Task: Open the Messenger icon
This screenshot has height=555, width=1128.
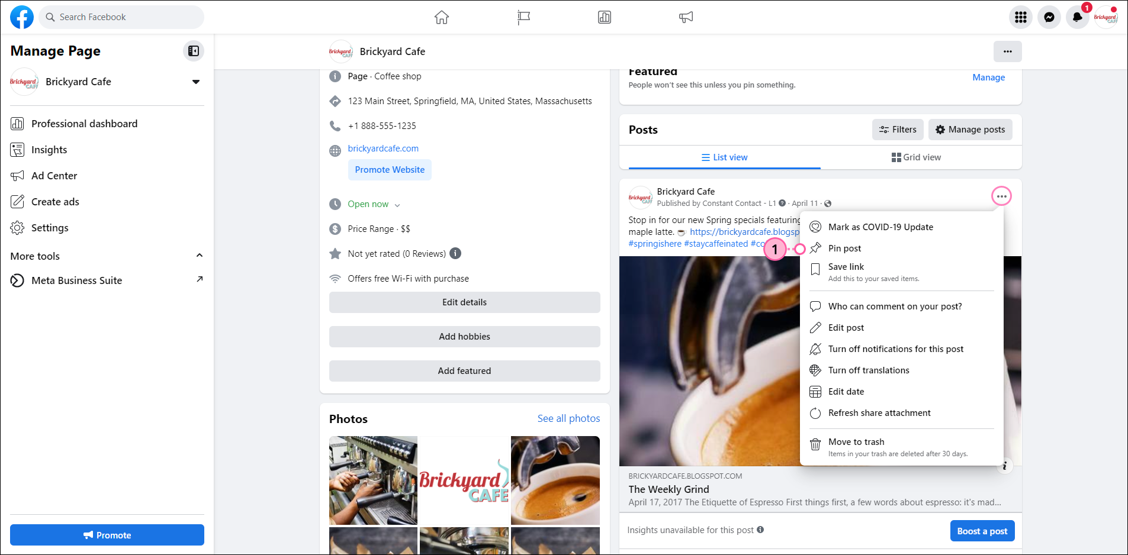Action: 1049,17
